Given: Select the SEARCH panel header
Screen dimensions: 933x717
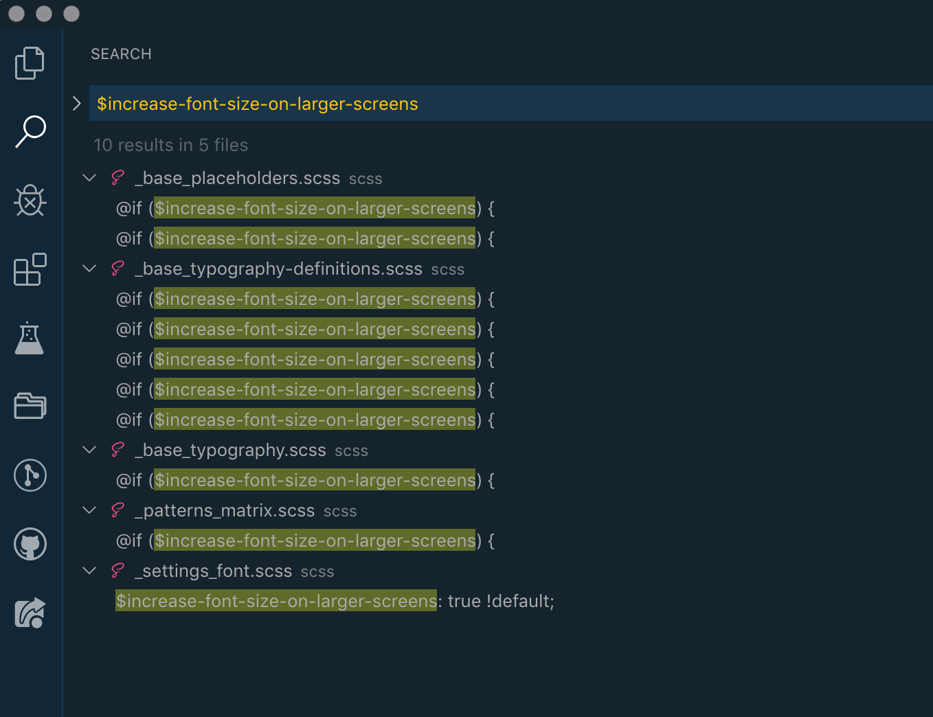Looking at the screenshot, I should click(121, 54).
